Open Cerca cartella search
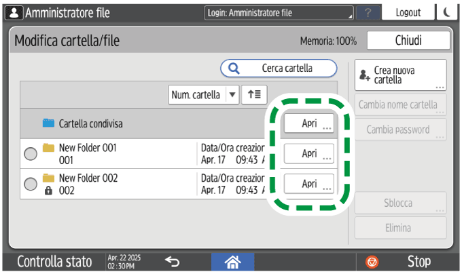This screenshot has height=274, width=462. (x=279, y=68)
